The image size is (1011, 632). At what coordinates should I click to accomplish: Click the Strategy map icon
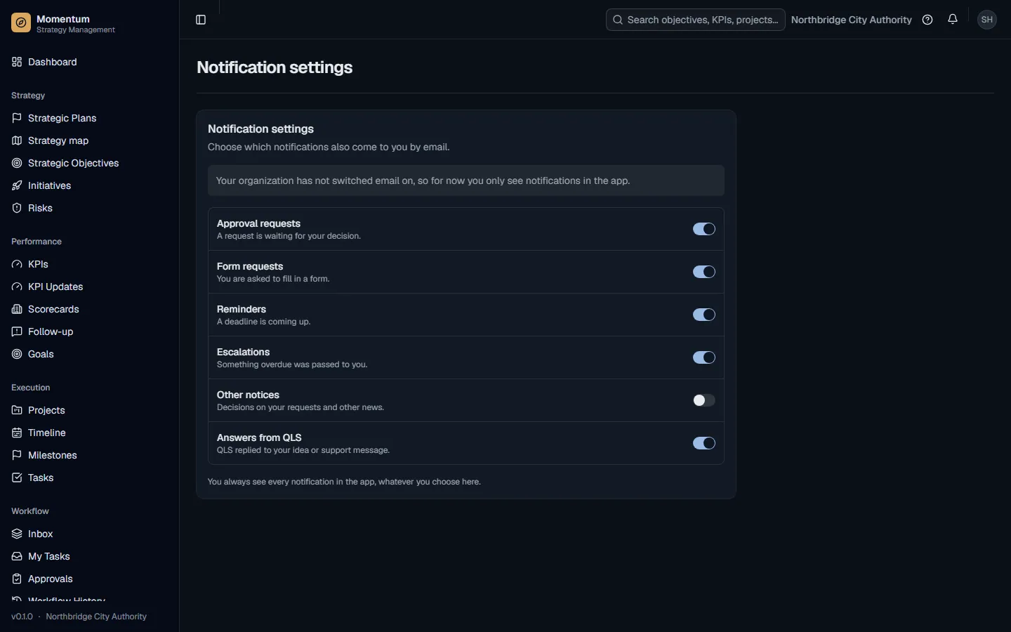point(17,140)
